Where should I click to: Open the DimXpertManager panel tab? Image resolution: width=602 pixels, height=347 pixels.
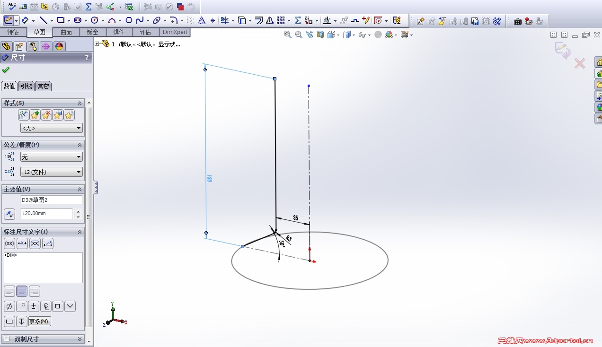(45, 46)
